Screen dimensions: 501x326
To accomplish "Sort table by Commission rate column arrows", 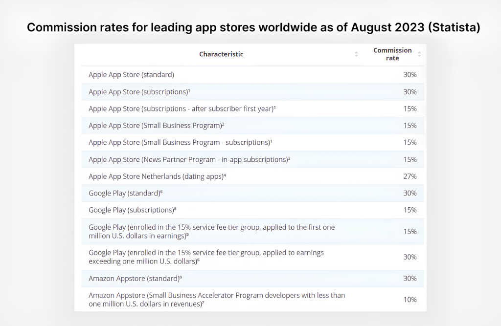I will [419, 54].
